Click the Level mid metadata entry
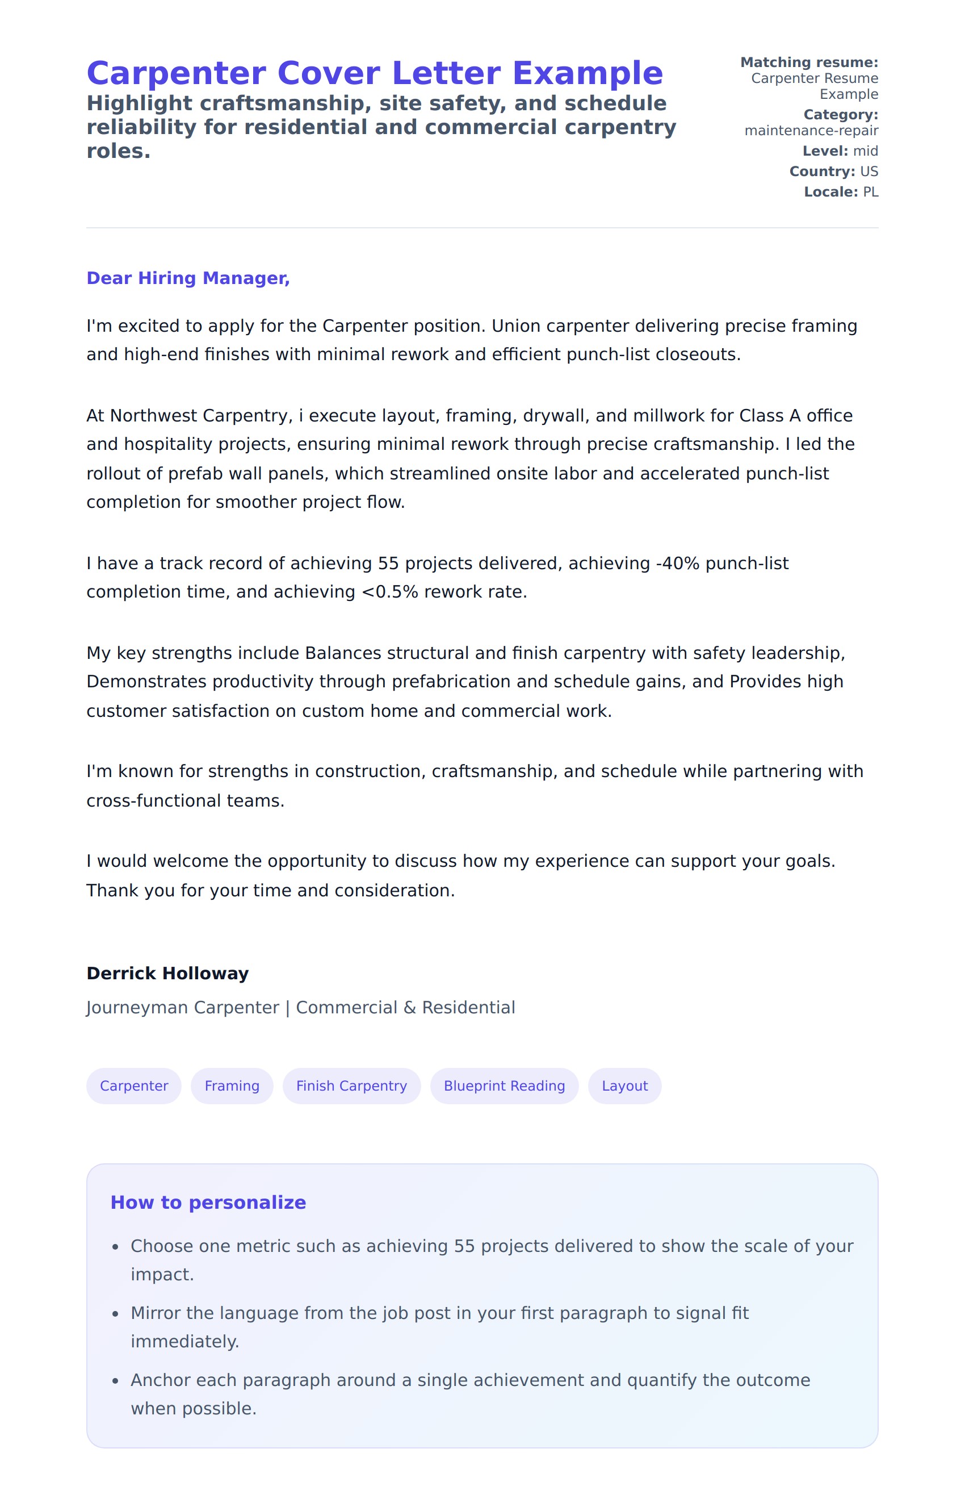The height and width of the screenshot is (1503, 965). click(x=840, y=151)
